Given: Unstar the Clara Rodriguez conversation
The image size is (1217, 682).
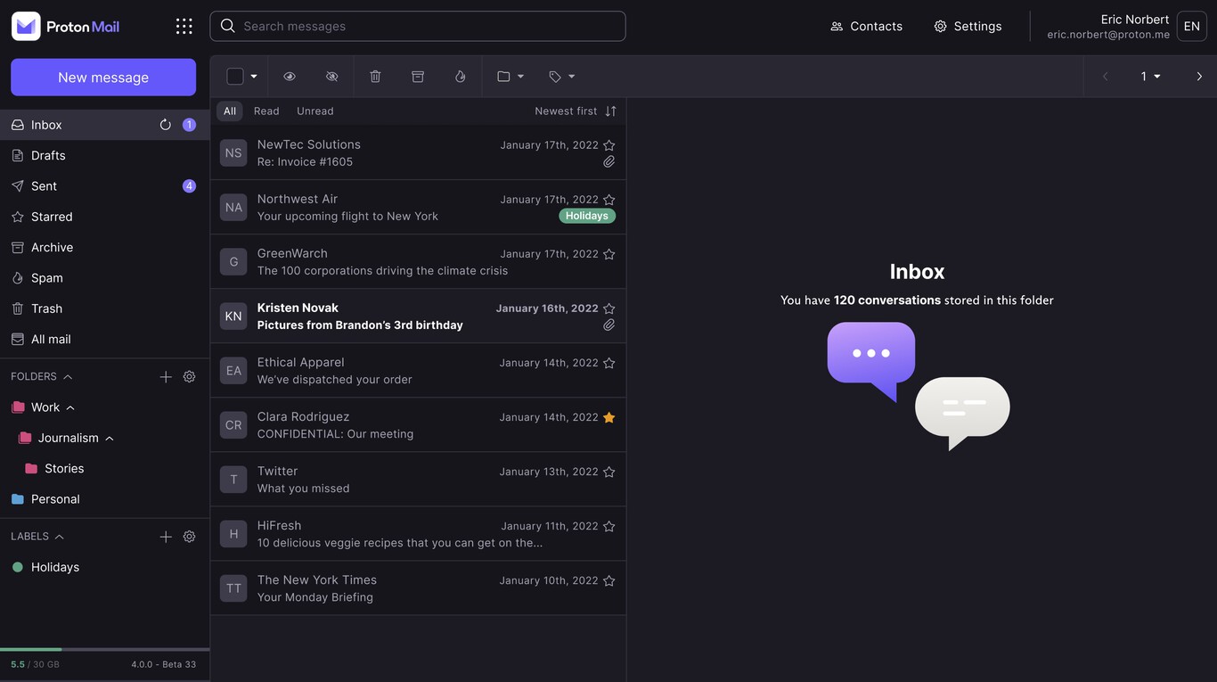Looking at the screenshot, I should [605, 415].
